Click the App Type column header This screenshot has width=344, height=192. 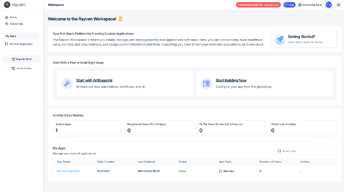pos(225,162)
